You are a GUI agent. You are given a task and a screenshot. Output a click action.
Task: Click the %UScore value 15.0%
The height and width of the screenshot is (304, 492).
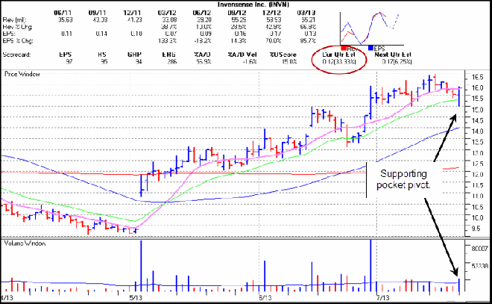289,61
